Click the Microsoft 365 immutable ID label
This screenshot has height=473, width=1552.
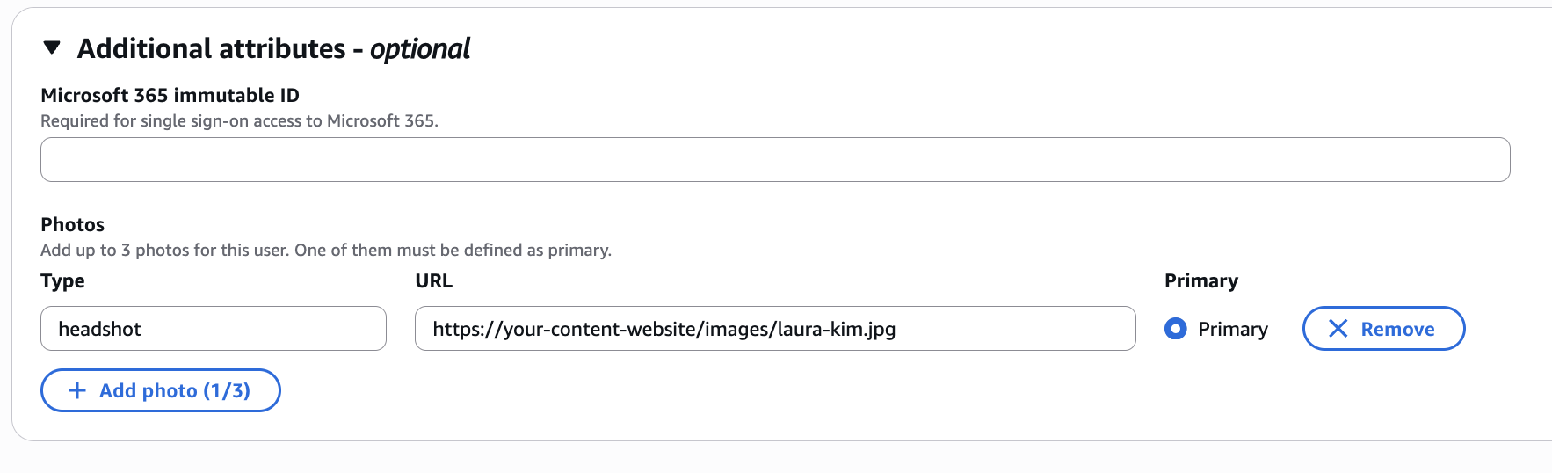tap(170, 95)
